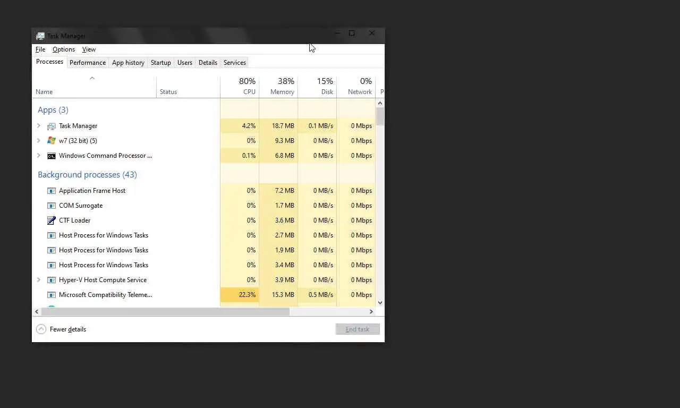Screen dimensions: 680x408
Task: Click the 15.3 MB memory cell
Action: coord(278,295)
